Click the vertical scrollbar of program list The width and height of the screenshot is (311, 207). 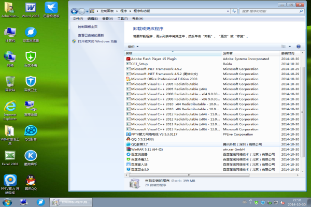pyautogui.click(x=303, y=112)
